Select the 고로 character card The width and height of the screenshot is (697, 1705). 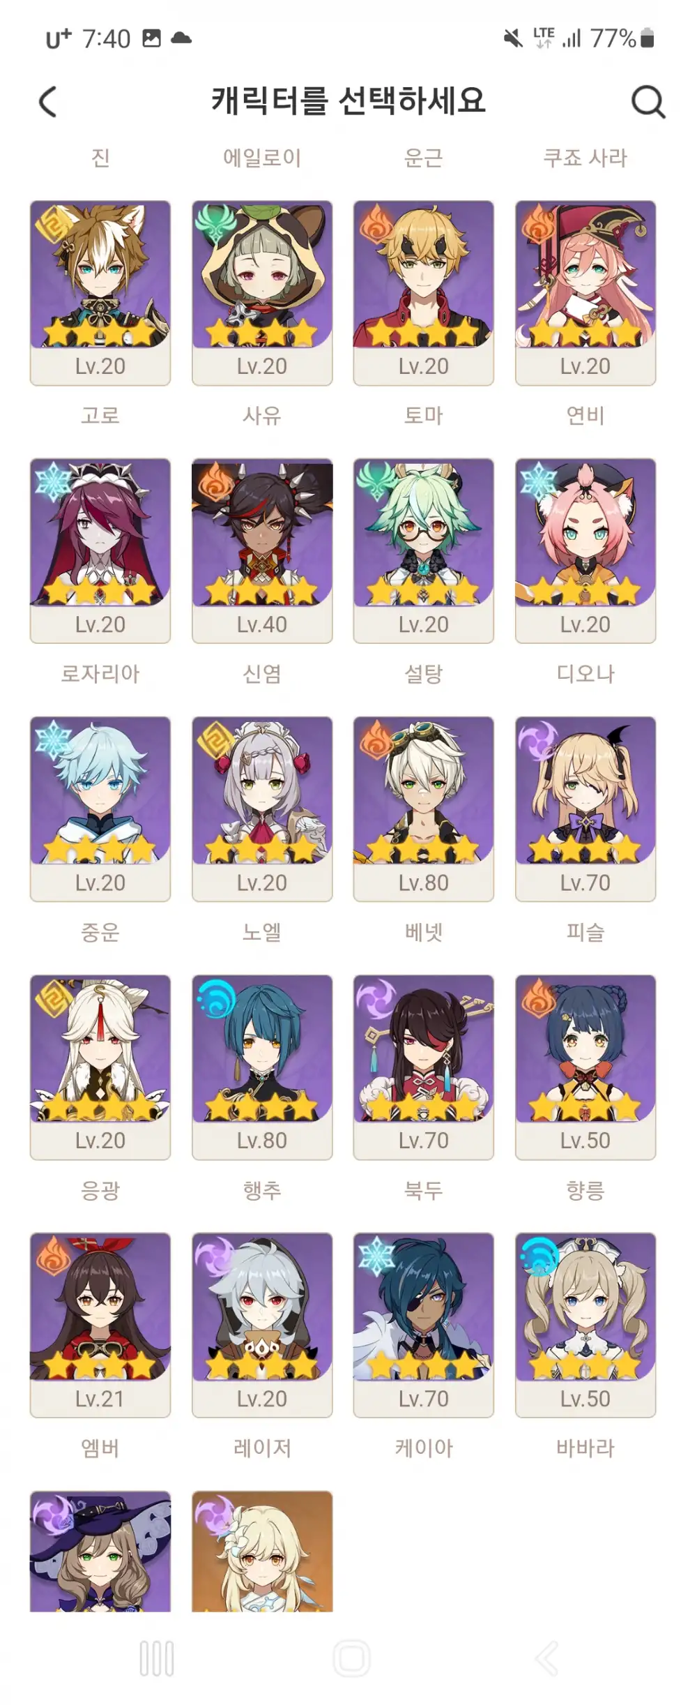[100, 293]
